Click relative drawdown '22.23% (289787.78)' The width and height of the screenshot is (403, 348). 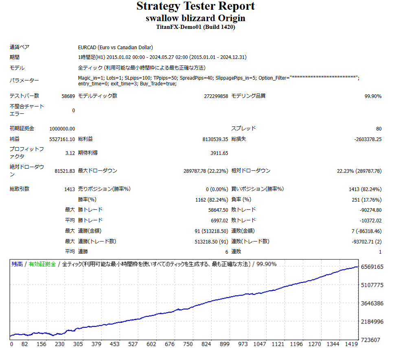359,171
